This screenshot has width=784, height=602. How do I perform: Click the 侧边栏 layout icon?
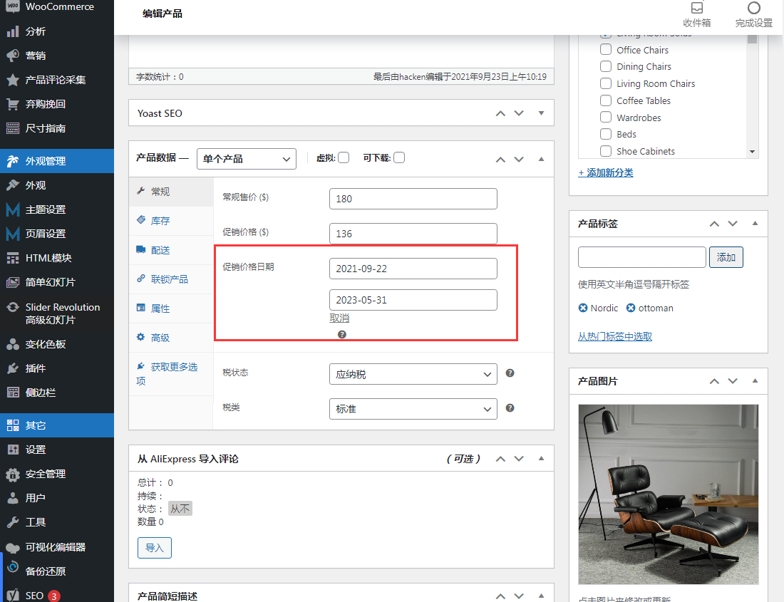pos(13,393)
